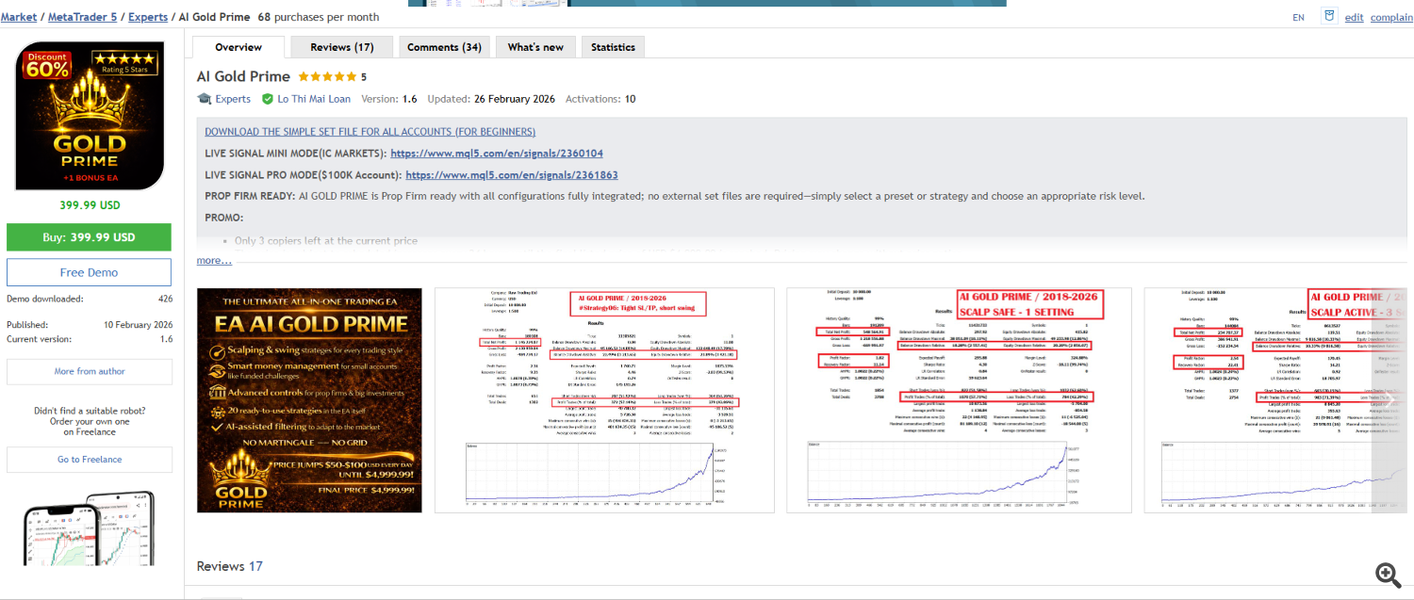Click the AI Gold Prime product logo
The width and height of the screenshot is (1414, 600).
[90, 117]
